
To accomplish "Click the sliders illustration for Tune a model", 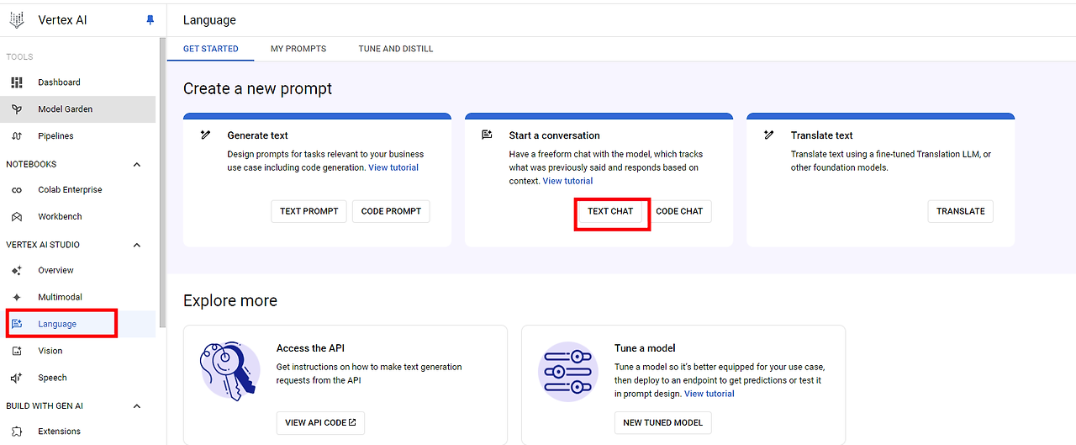I will (567, 371).
